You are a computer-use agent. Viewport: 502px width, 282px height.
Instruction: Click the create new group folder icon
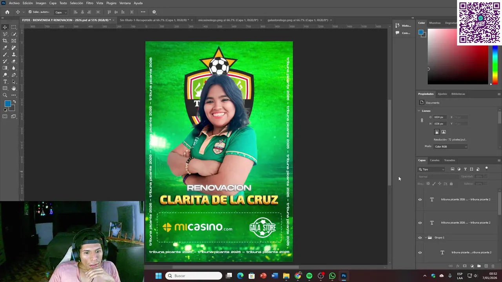tap(479, 266)
